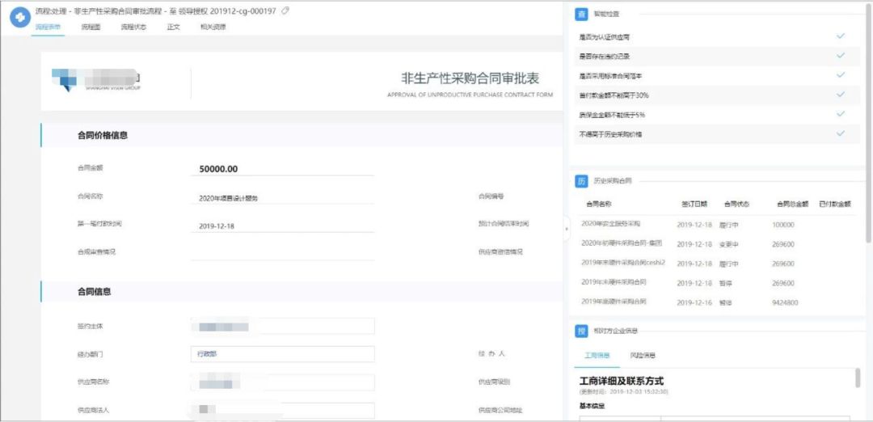
Task: Click the checkmark for 首付款金额不能高于30%
Action: [841, 95]
